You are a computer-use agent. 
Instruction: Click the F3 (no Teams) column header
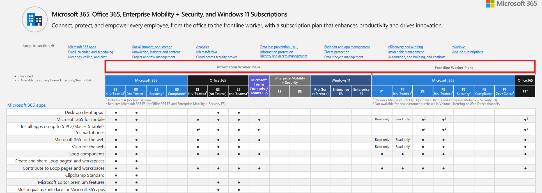point(443,91)
